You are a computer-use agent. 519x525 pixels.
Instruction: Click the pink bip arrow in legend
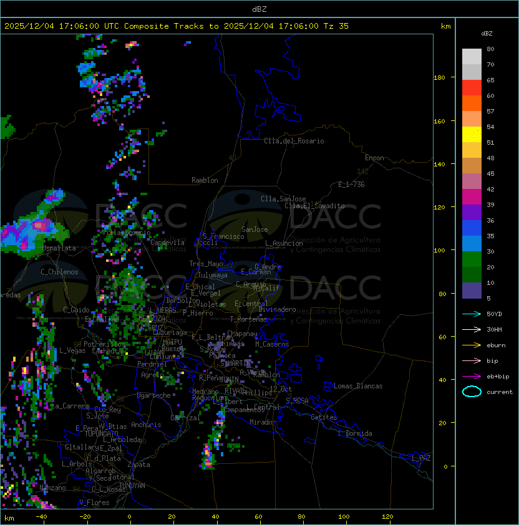click(x=472, y=360)
